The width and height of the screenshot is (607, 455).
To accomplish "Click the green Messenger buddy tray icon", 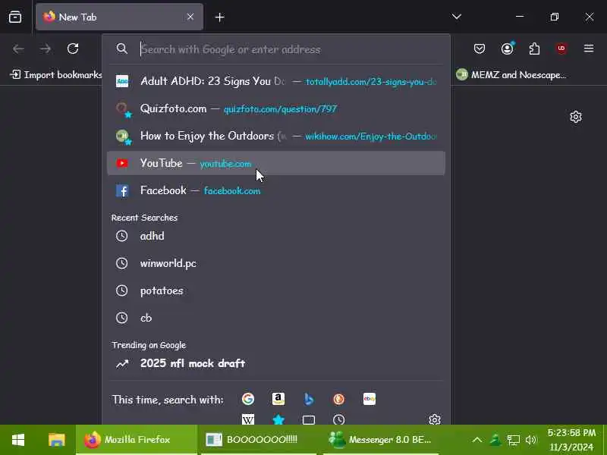I will [495, 440].
